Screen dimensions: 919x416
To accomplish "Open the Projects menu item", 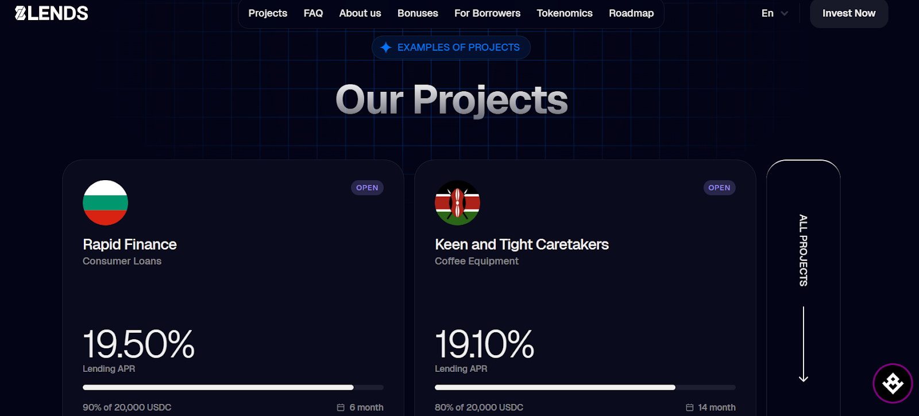I will coord(268,13).
